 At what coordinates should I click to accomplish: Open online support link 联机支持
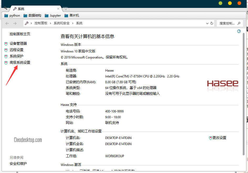tap(112, 123)
